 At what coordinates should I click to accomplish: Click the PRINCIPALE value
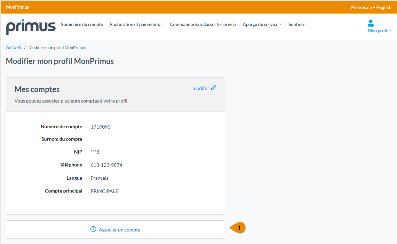(104, 191)
